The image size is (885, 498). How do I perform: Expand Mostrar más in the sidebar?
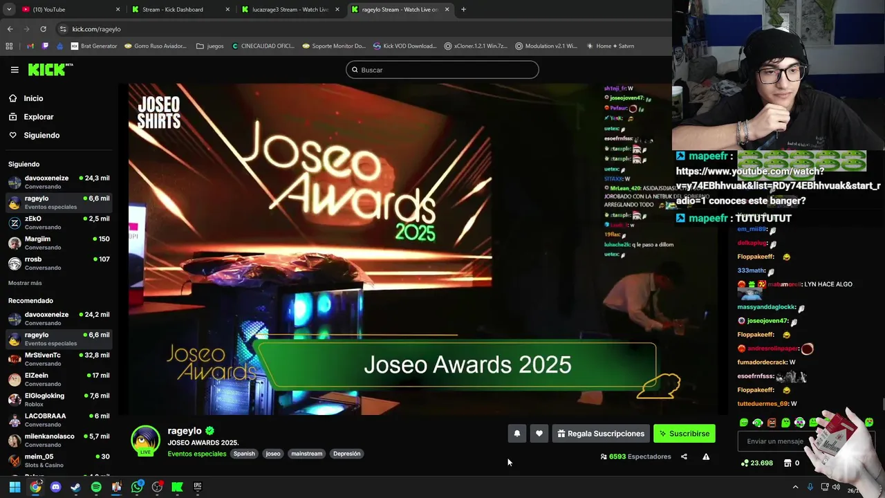[25, 283]
